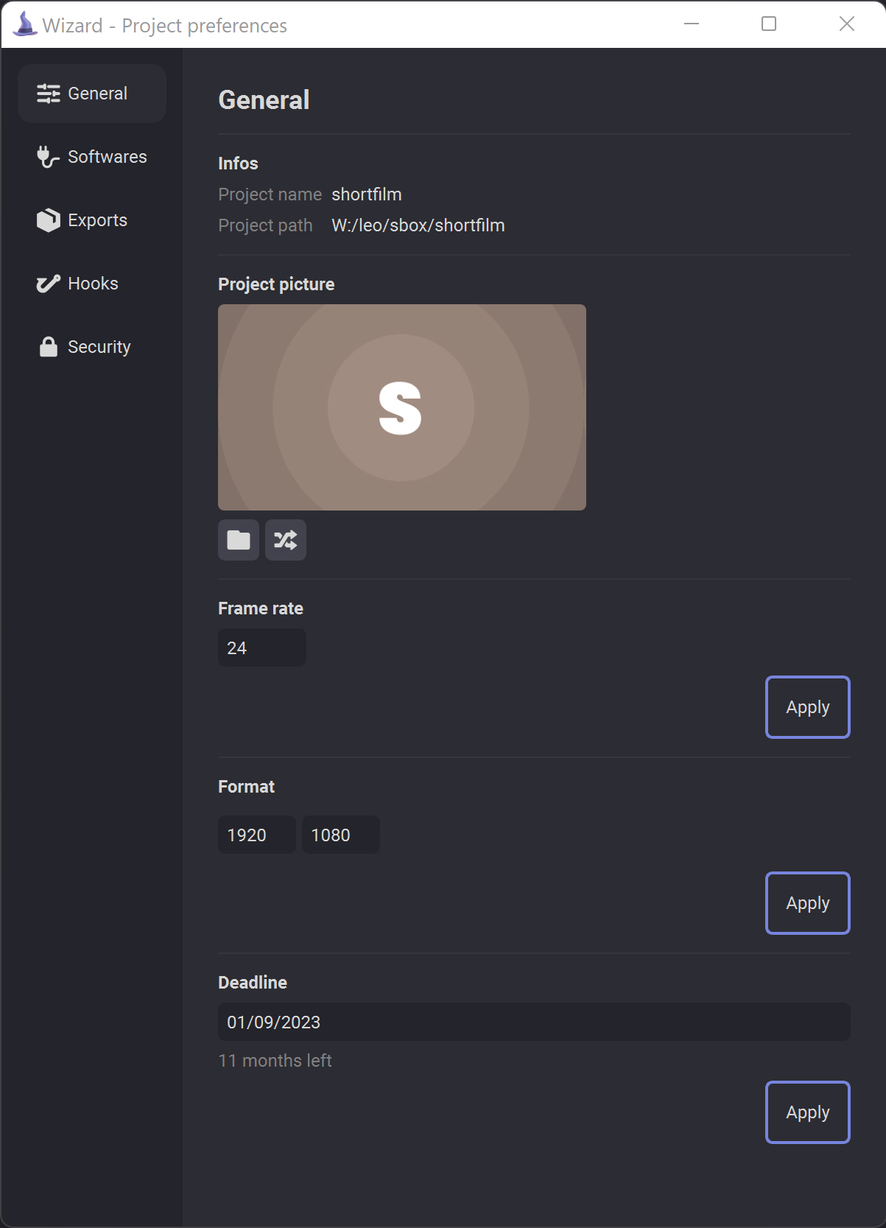886x1228 pixels.
Task: Click the shuffle icon for random picture
Action: click(x=286, y=540)
